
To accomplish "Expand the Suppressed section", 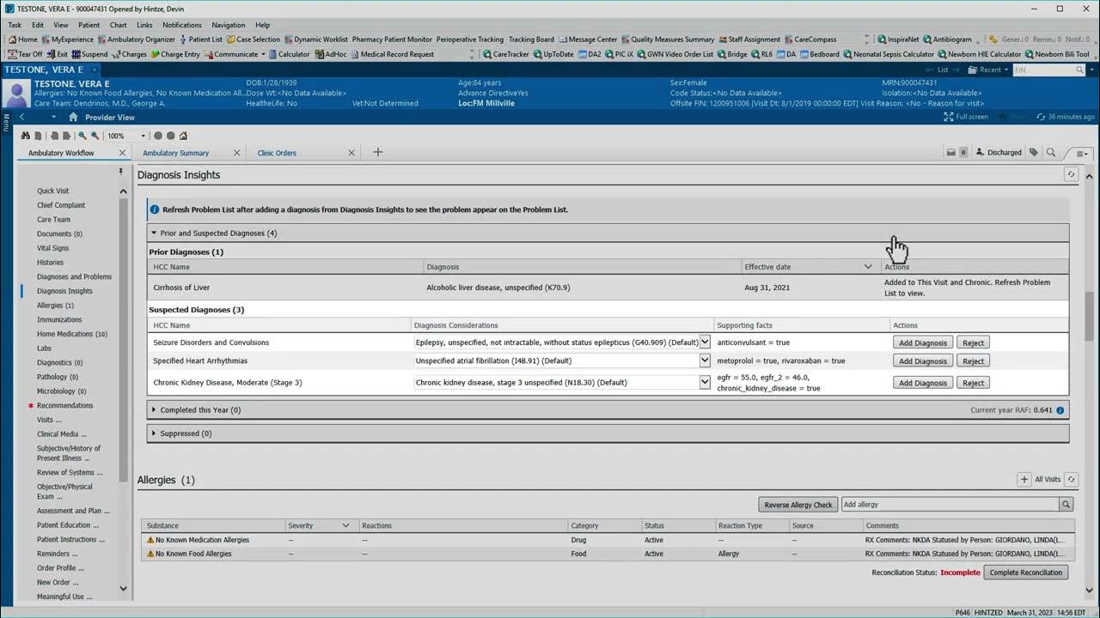I will (x=154, y=433).
